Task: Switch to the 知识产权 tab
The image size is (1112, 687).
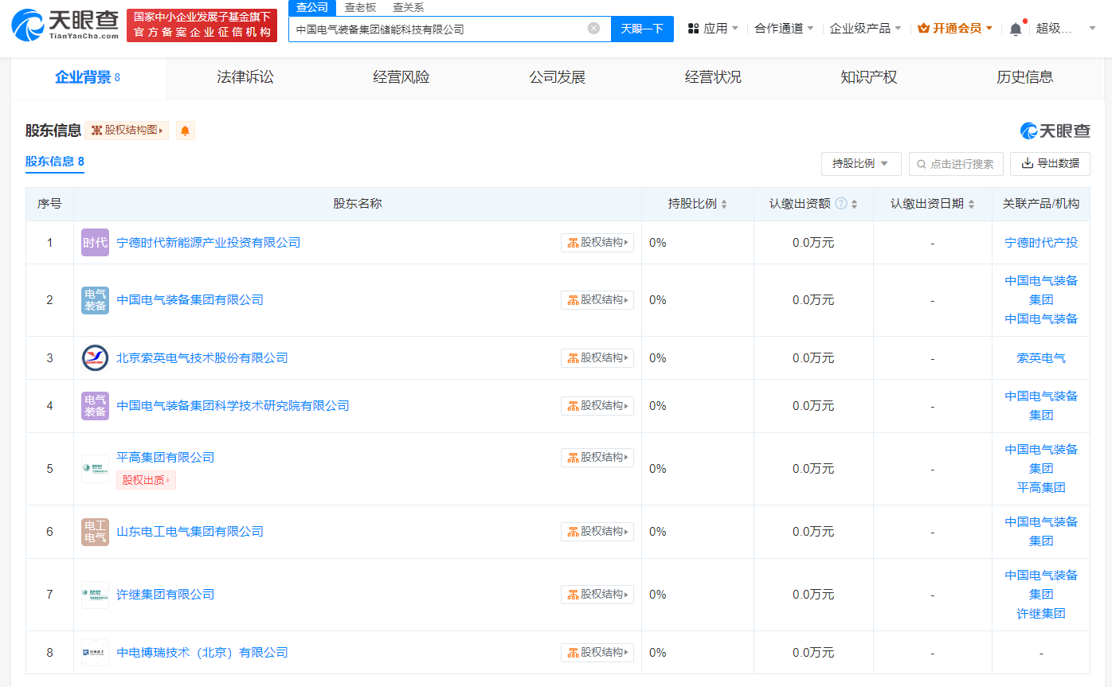Action: click(868, 77)
